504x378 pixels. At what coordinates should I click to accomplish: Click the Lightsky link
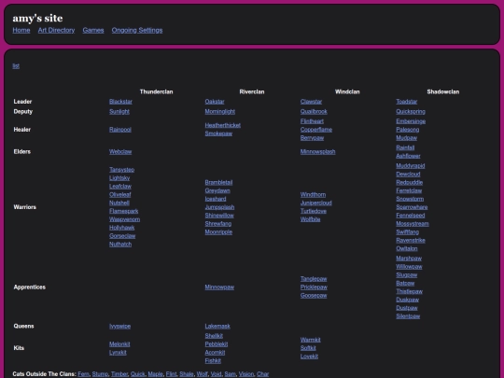click(119, 178)
